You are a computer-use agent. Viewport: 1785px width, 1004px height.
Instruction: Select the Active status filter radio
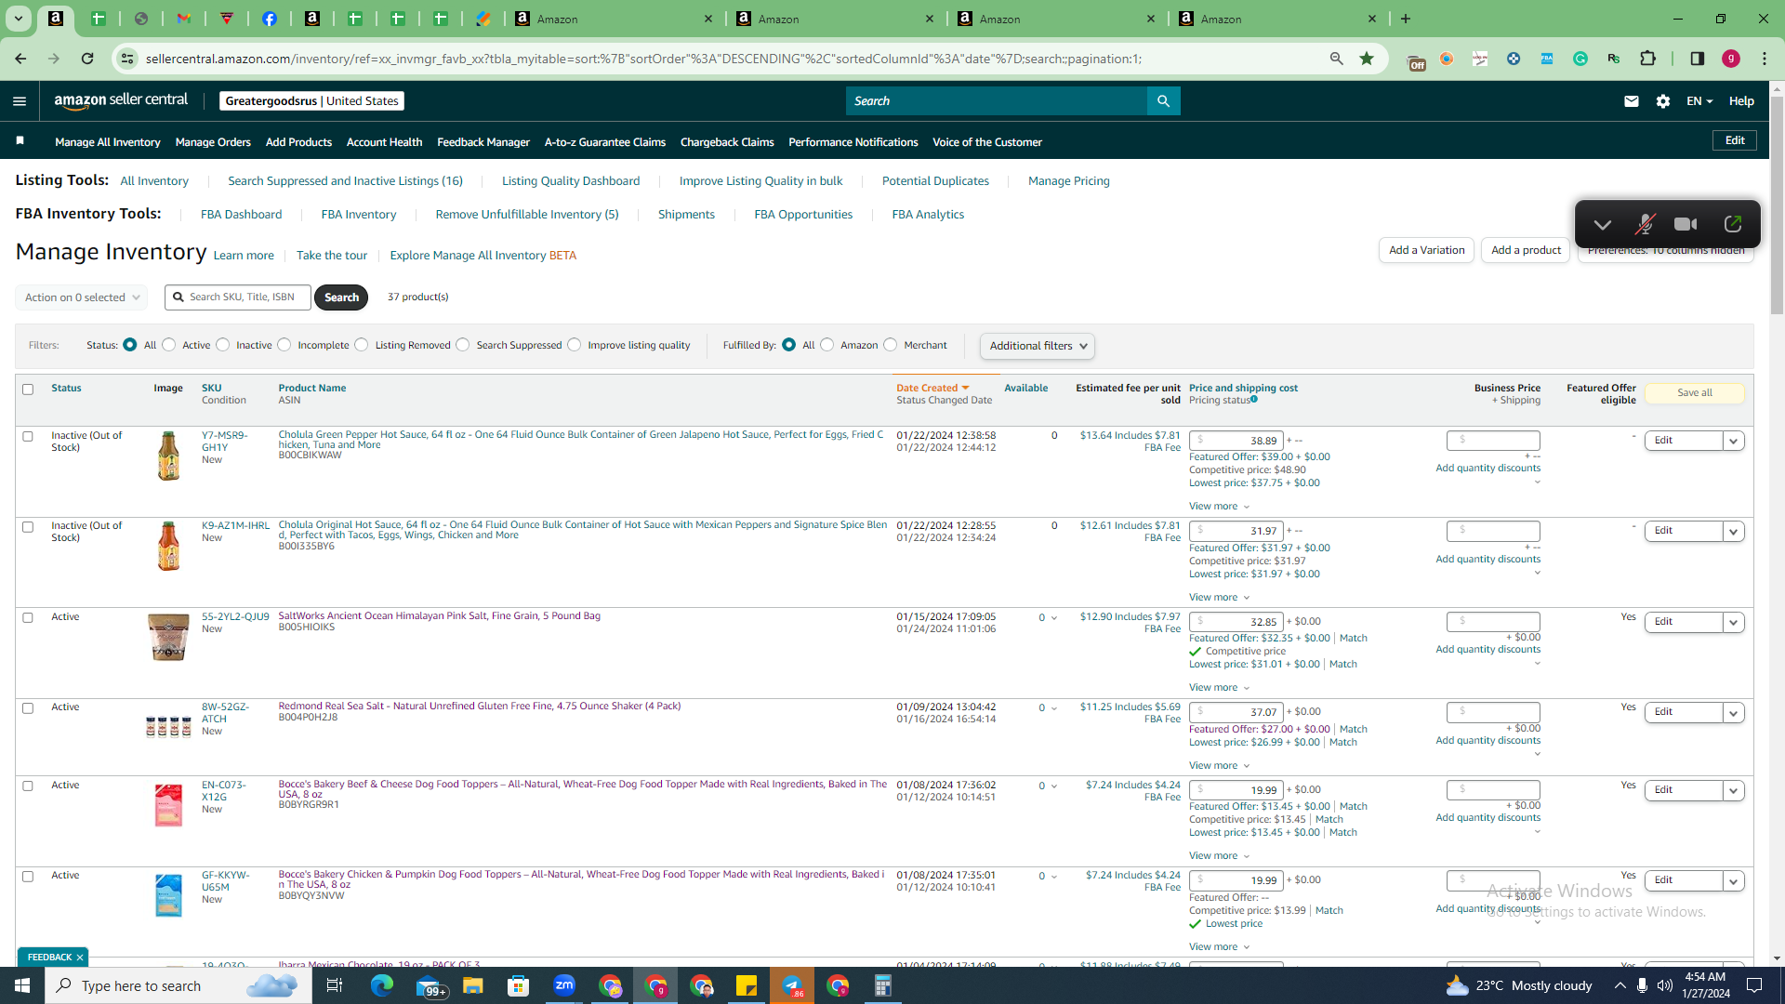click(169, 345)
